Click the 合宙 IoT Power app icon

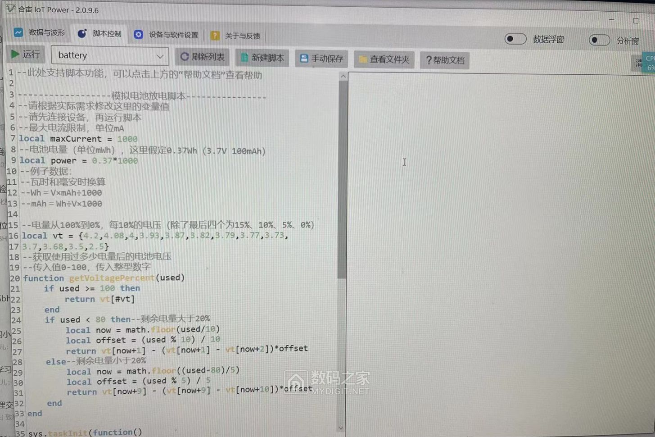pyautogui.click(x=10, y=9)
